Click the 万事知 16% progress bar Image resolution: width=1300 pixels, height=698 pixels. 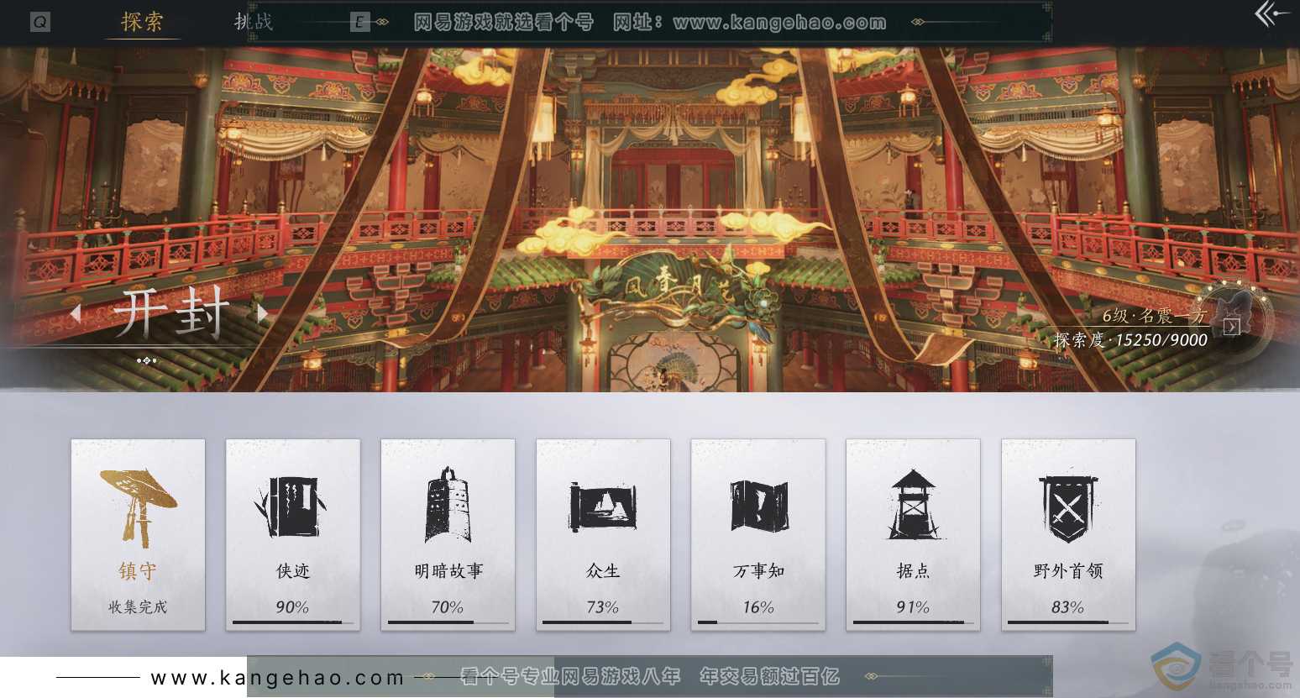[758, 622]
